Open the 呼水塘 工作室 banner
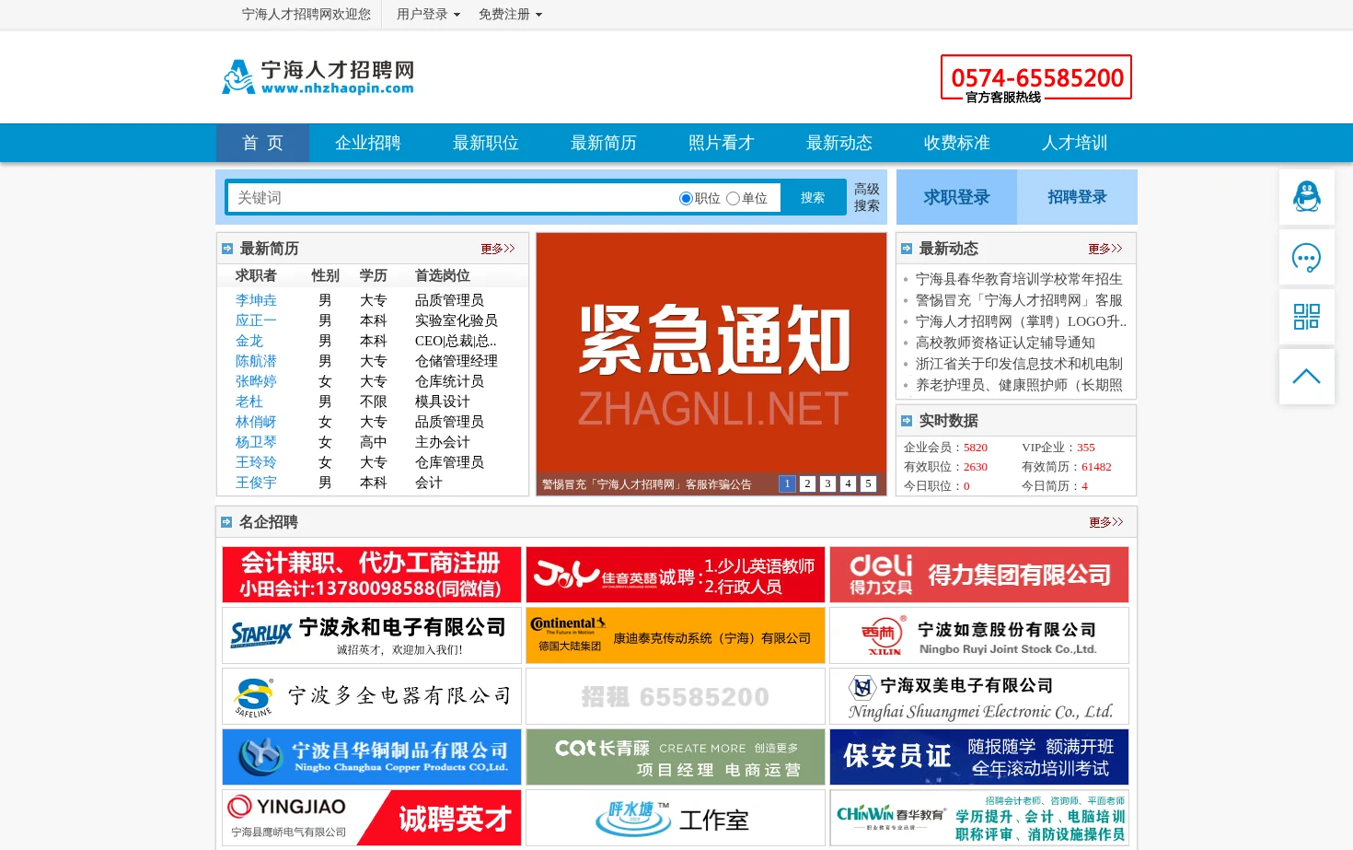 tap(676, 818)
